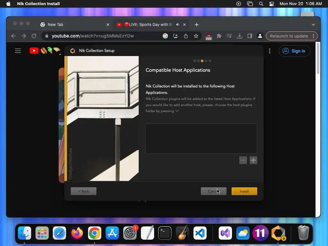Click the install app icon in address bar

coord(176,36)
